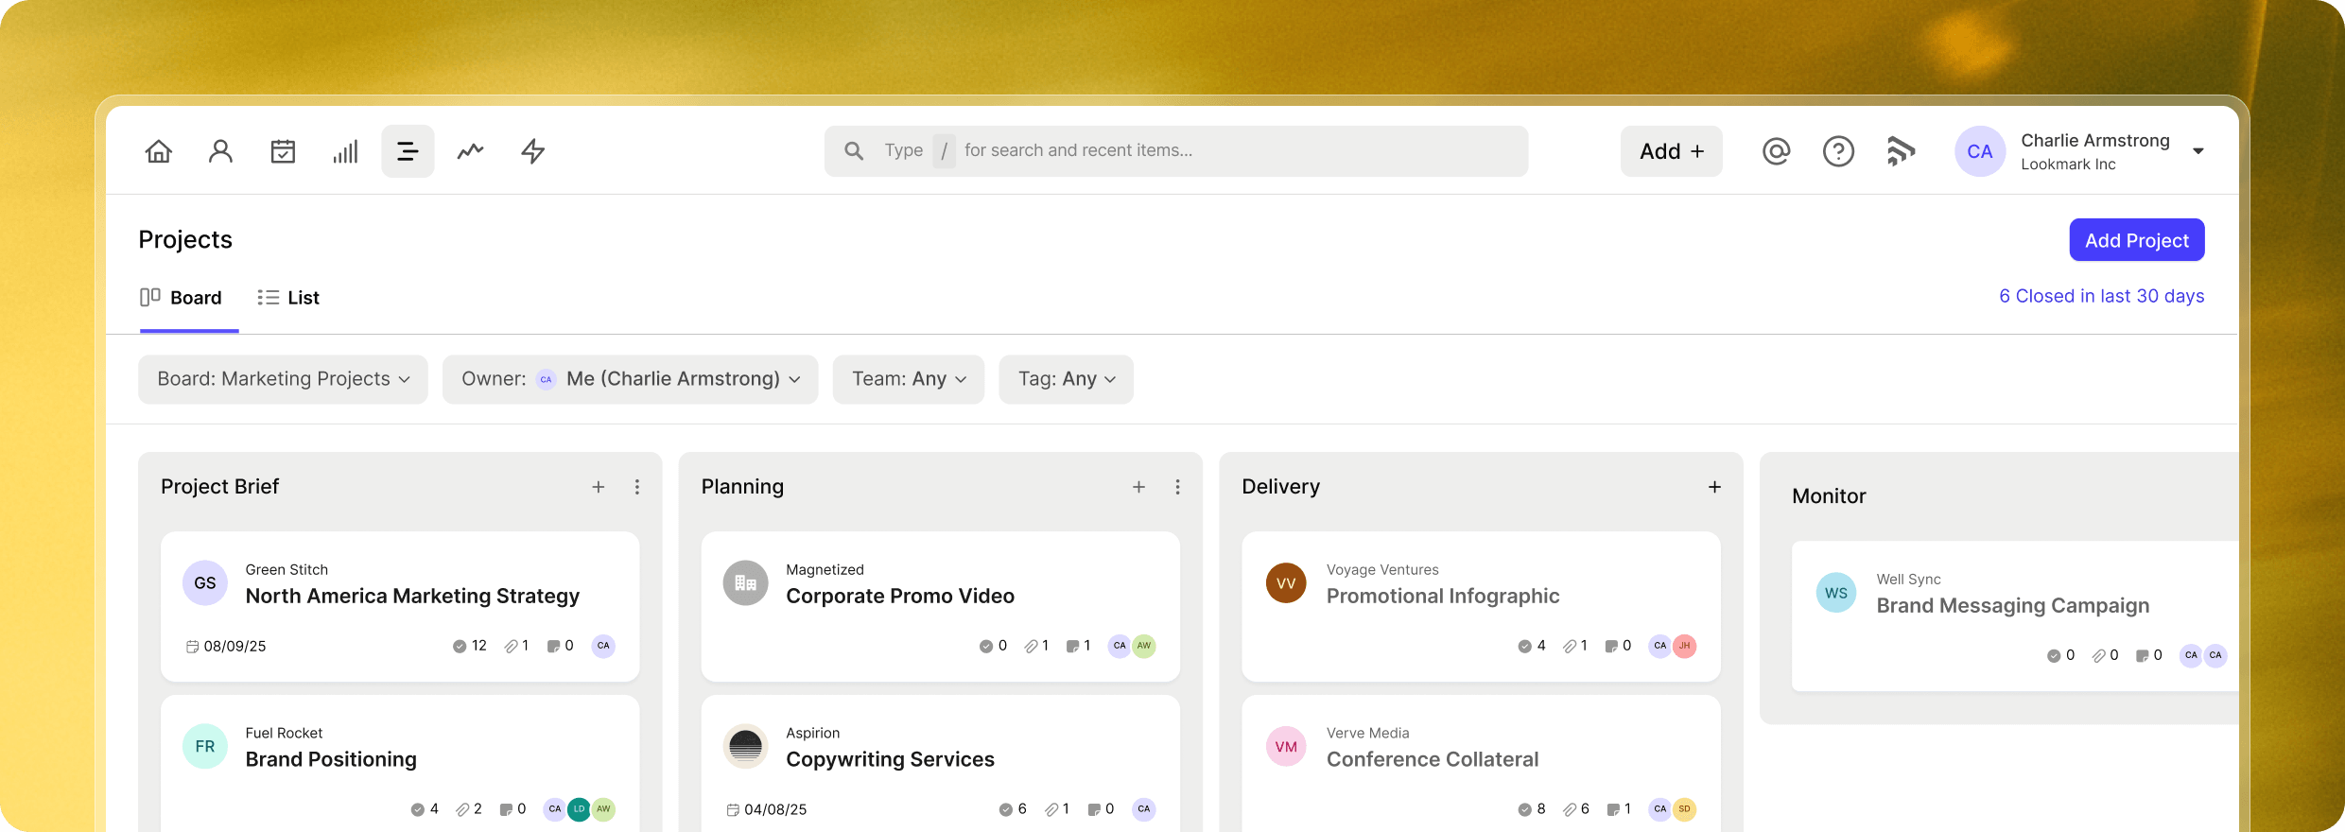
Task: Click the search and recent items field
Action: 1175,151
